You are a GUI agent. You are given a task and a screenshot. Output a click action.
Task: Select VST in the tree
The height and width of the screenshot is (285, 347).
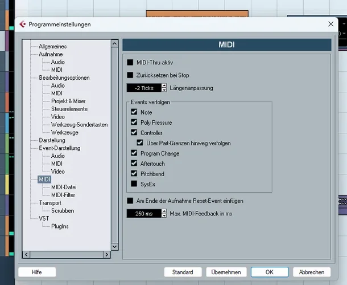click(x=44, y=218)
